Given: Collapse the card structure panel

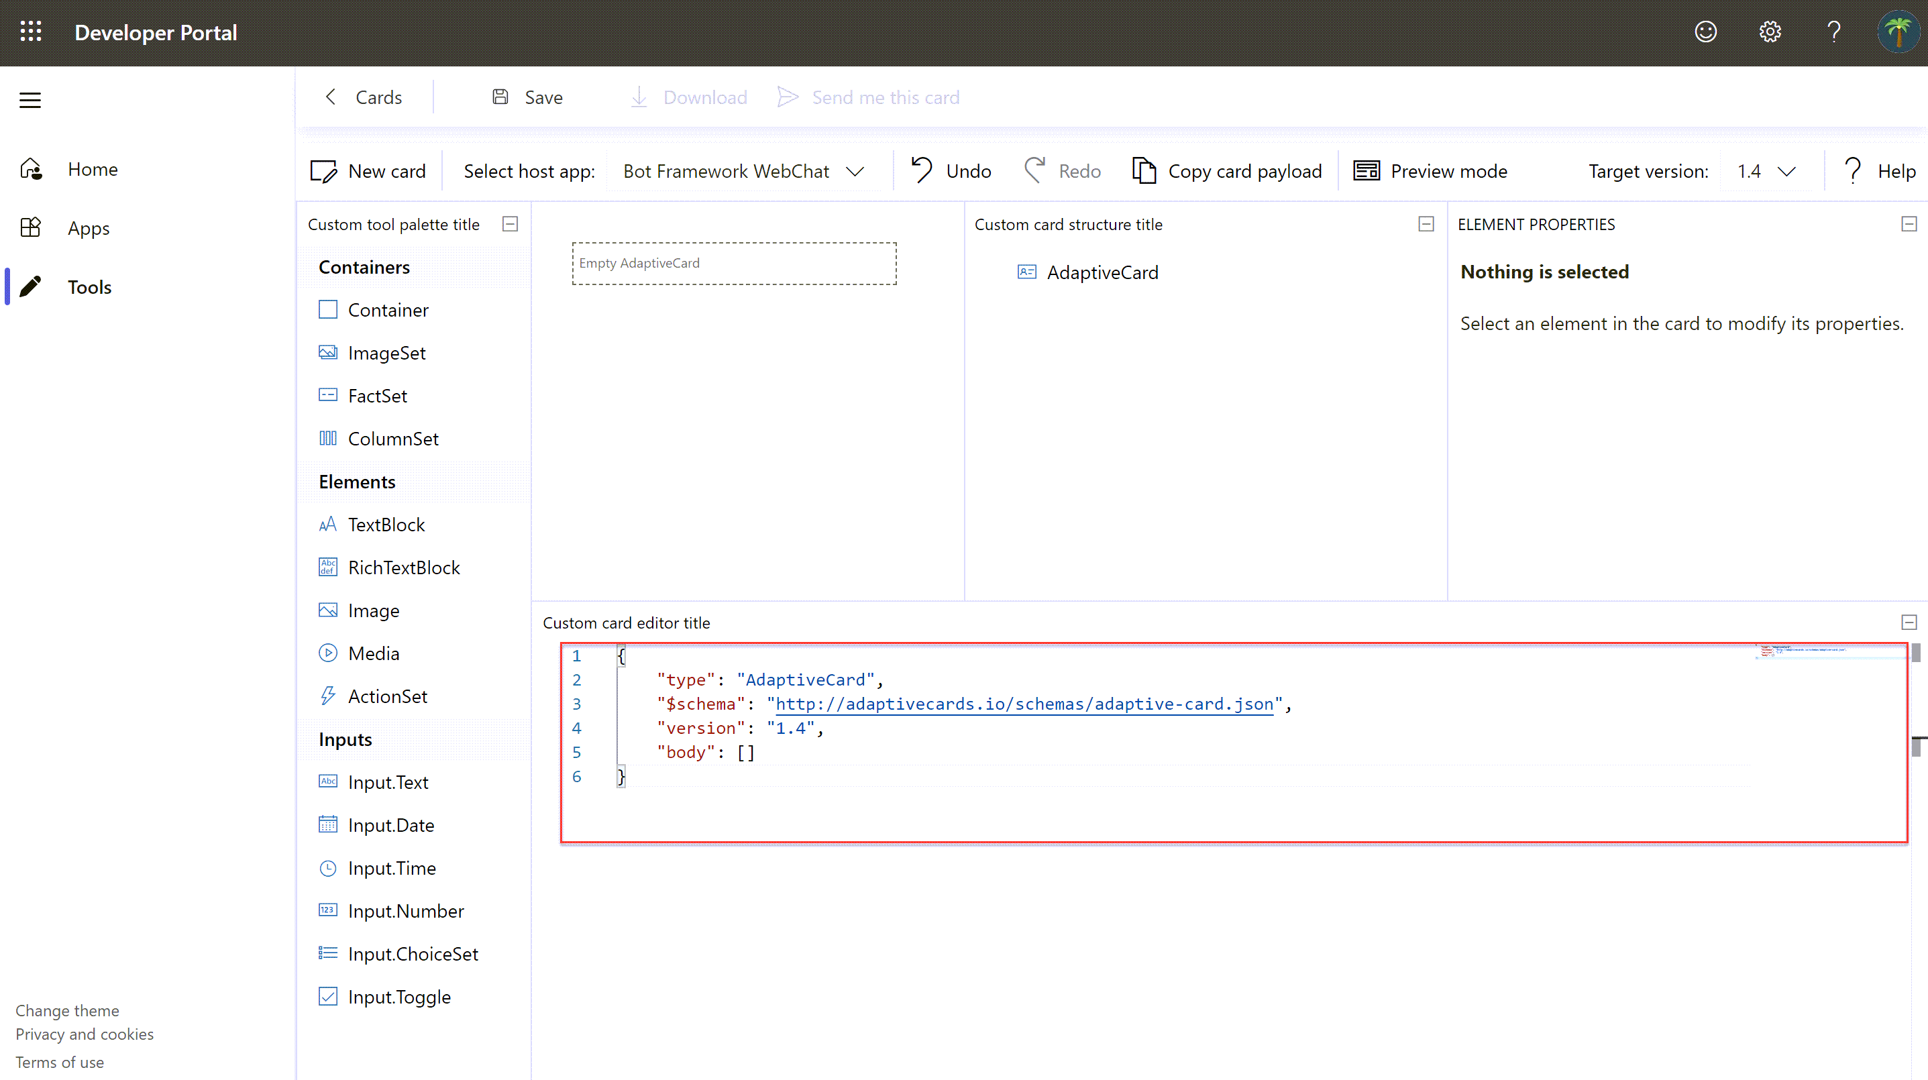Looking at the screenshot, I should click(x=1426, y=224).
